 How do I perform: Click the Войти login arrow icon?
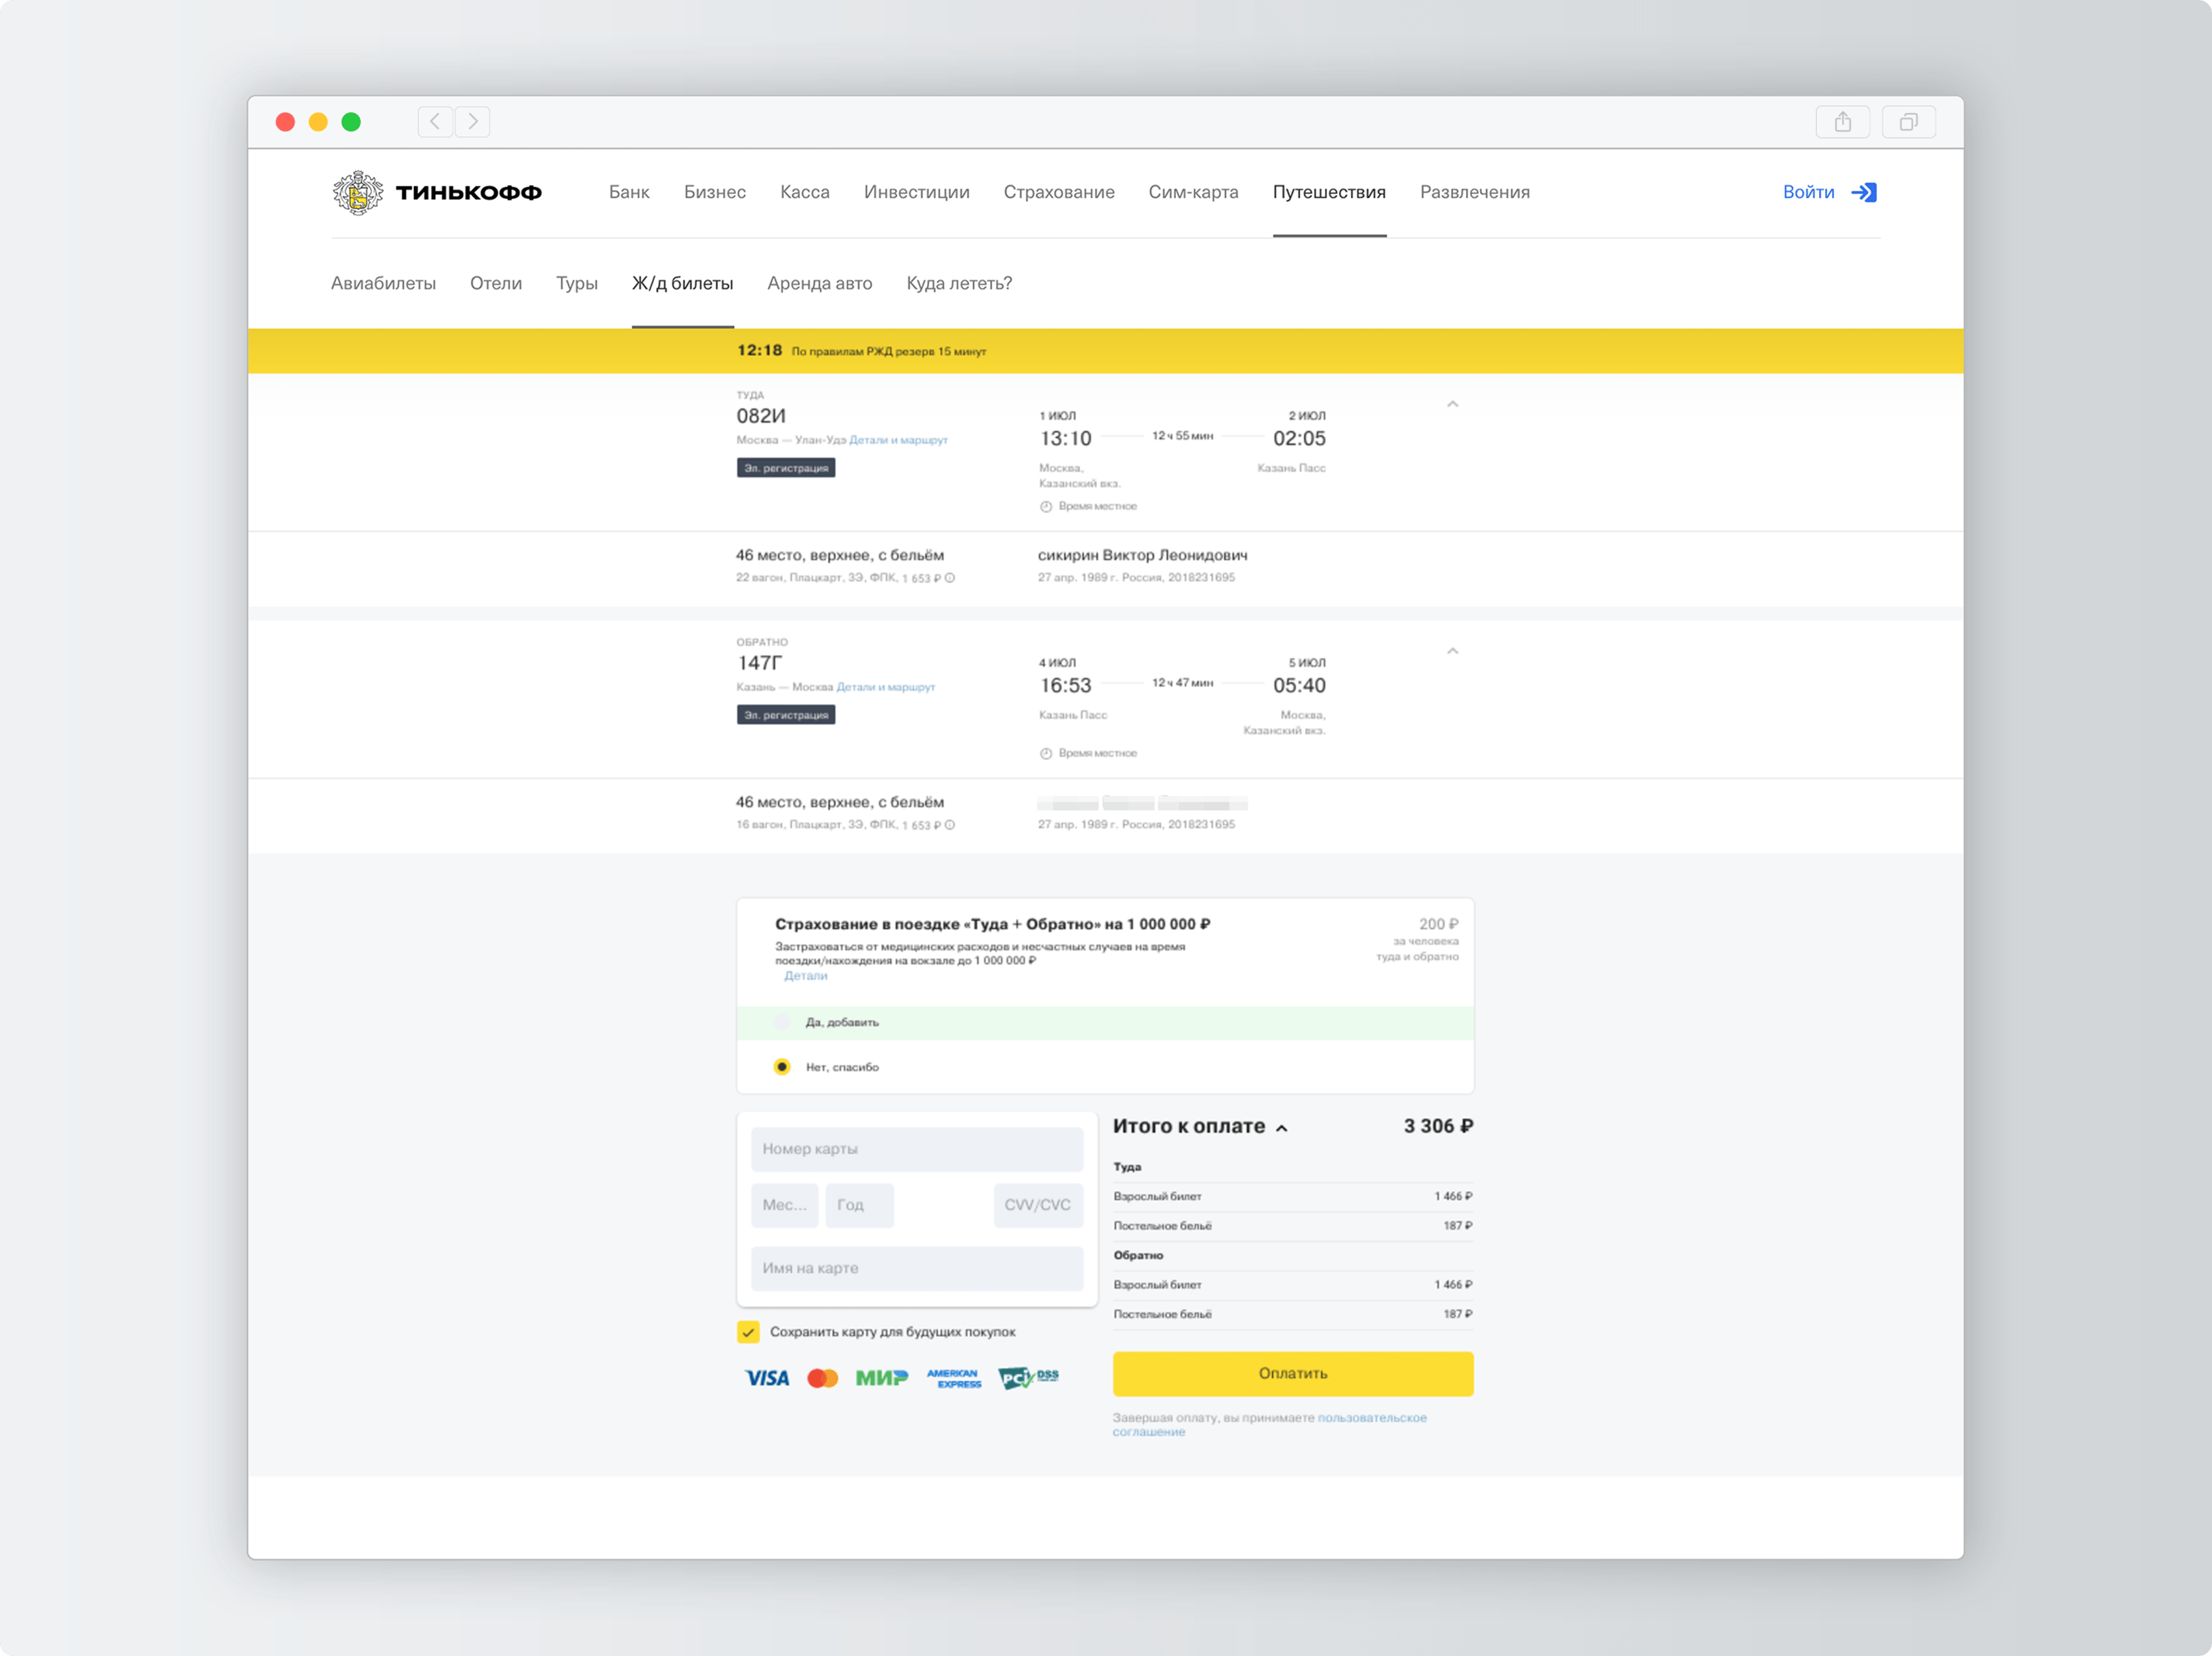pyautogui.click(x=1868, y=191)
